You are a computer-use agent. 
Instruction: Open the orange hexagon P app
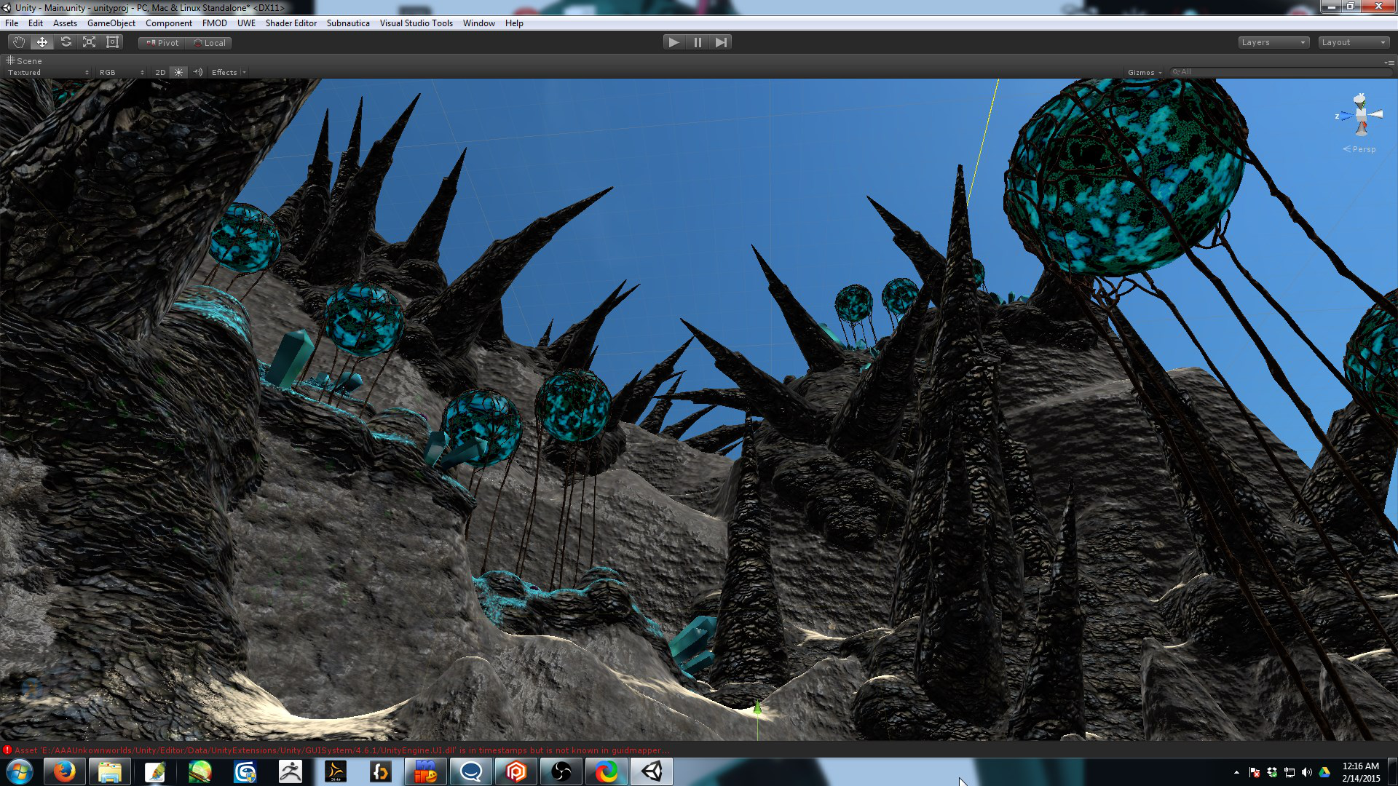click(516, 771)
